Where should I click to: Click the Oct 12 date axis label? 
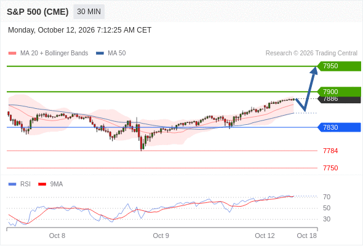pos(265,236)
